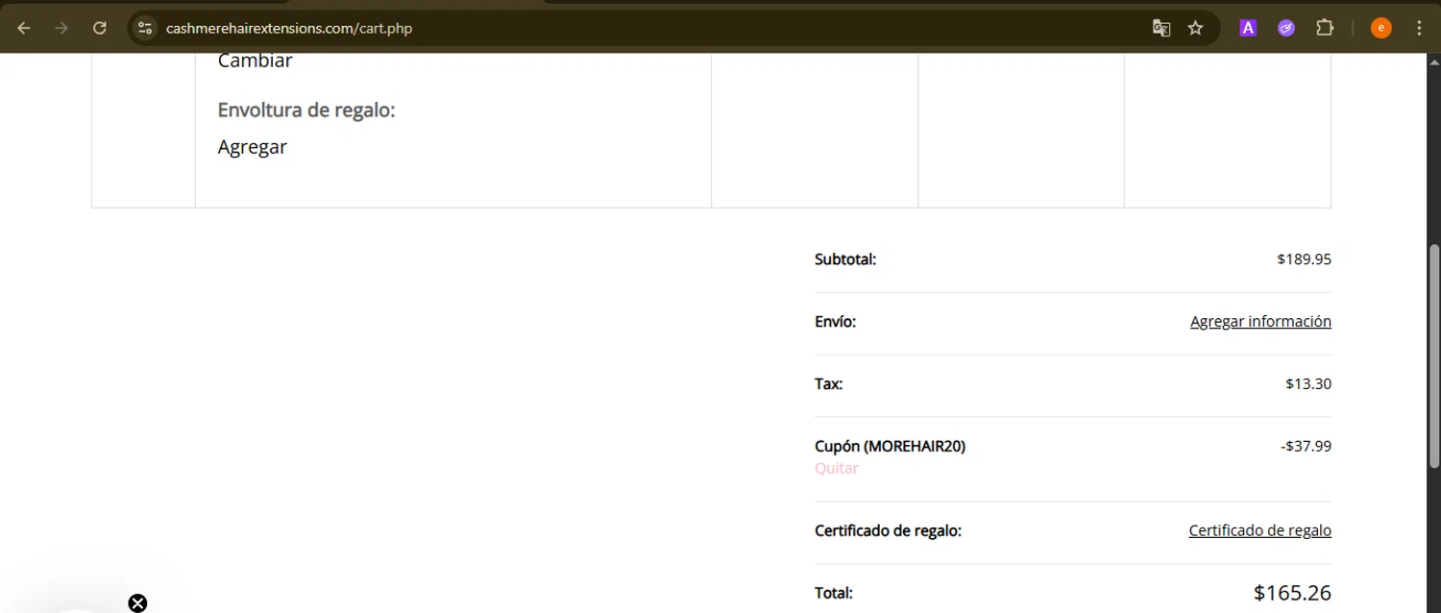Click the Tax label
The height and width of the screenshot is (613, 1441).
(x=828, y=384)
